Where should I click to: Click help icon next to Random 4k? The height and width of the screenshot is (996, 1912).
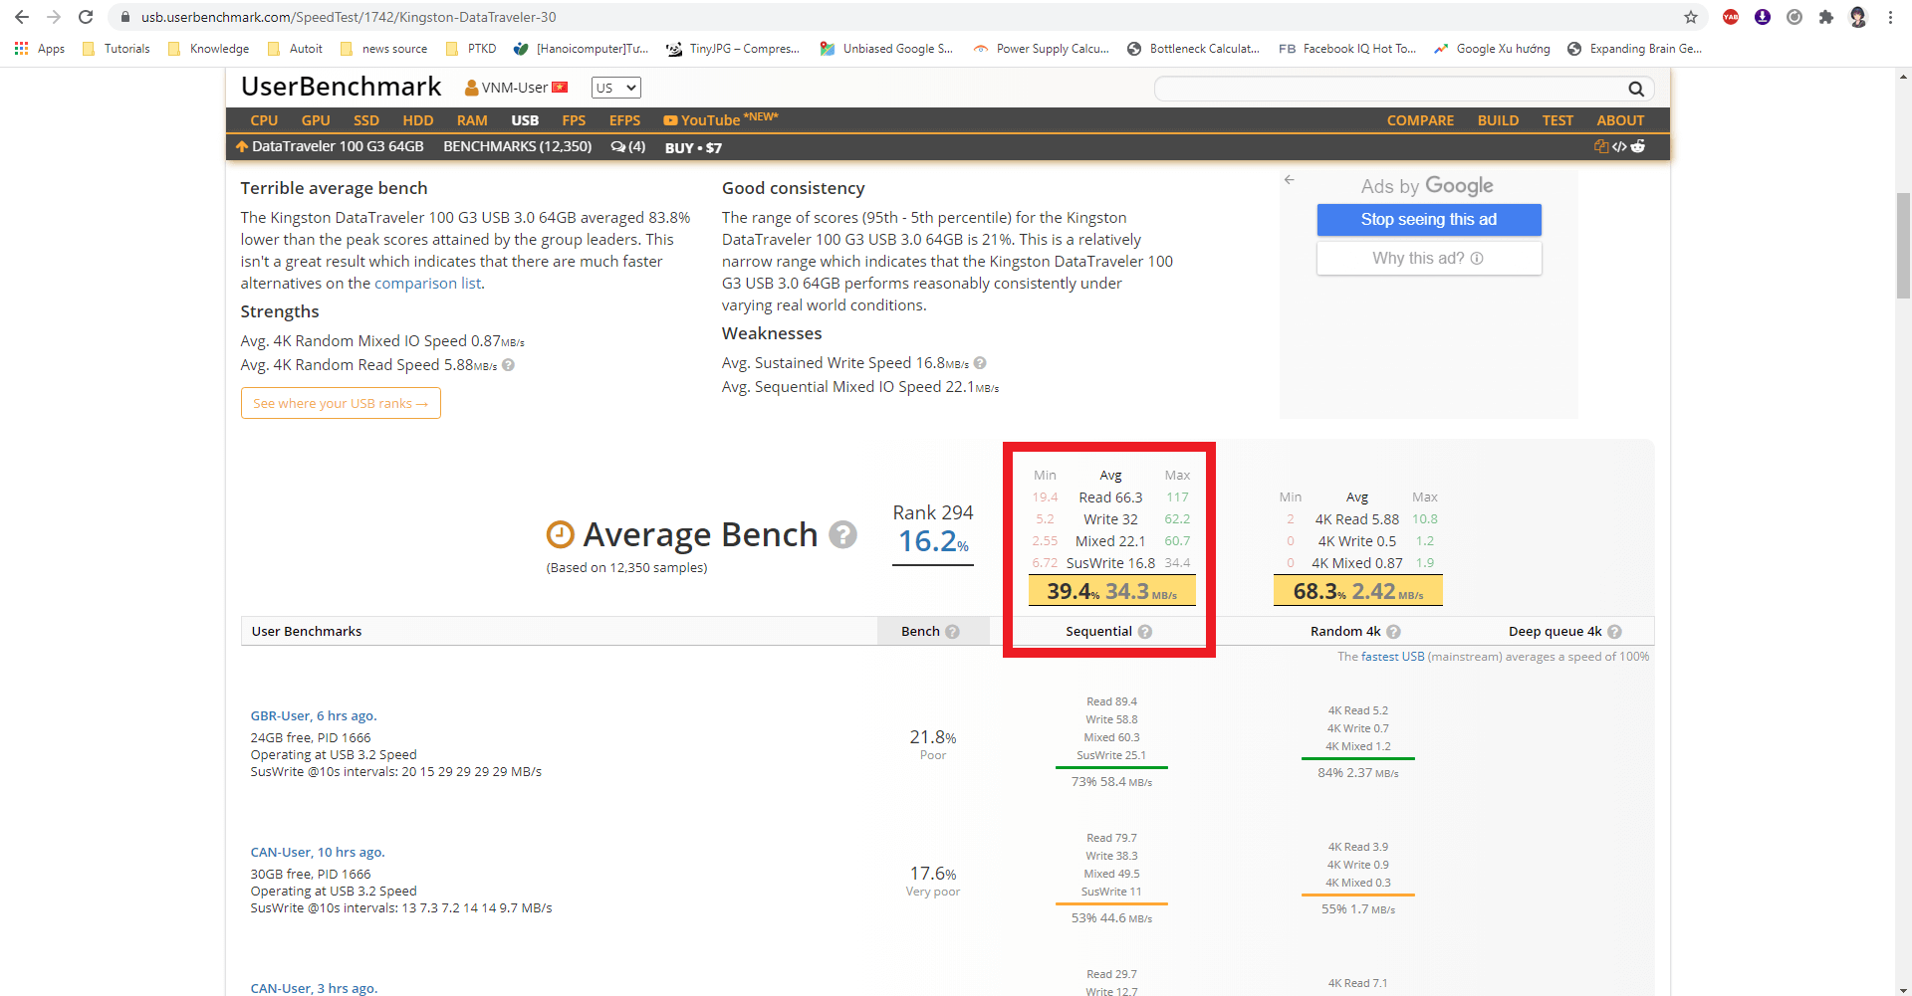tap(1393, 632)
